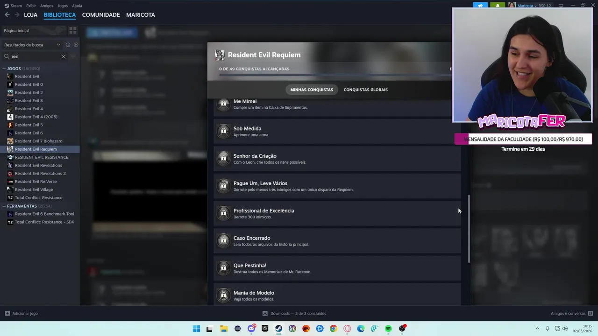Open File Explorer from the taskbar
This screenshot has width=598, height=336.
click(x=224, y=329)
